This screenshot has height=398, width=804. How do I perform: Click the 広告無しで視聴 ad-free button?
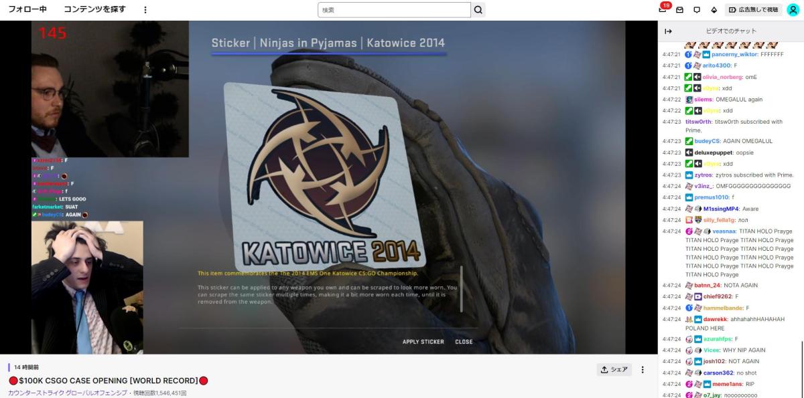(x=754, y=10)
